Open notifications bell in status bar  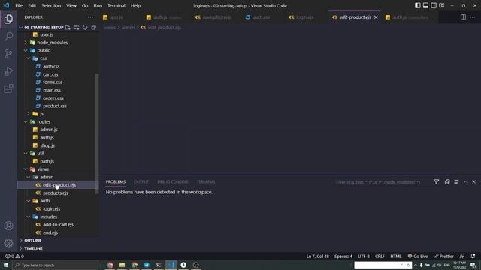coord(473,256)
